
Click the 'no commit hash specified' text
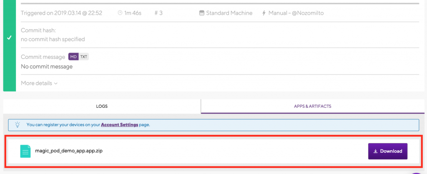(53, 39)
